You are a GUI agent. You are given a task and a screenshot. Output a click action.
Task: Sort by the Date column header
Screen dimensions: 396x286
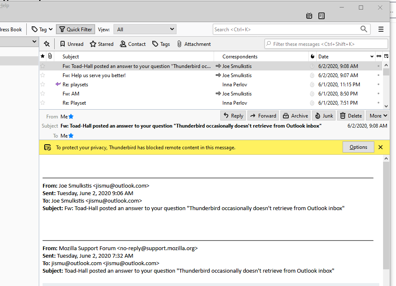346,57
